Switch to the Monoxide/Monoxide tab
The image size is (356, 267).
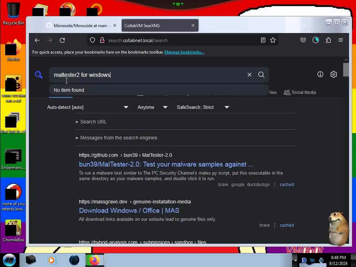click(80, 26)
